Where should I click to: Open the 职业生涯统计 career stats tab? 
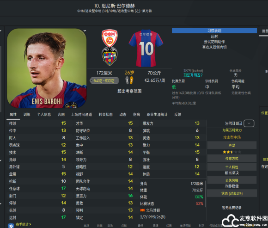tap(157, 114)
